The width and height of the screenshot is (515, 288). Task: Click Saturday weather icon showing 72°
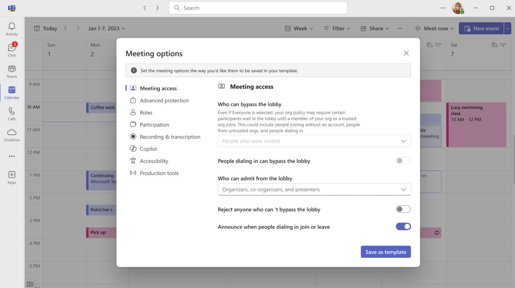495,45
